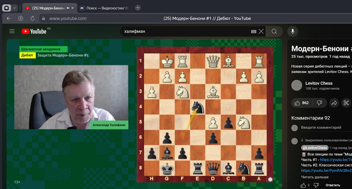352x189 pixels.
Task: Like the video with 862 likes
Action: [x=302, y=103]
